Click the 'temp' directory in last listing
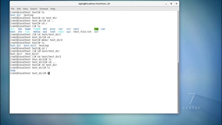 click(x=12, y=70)
